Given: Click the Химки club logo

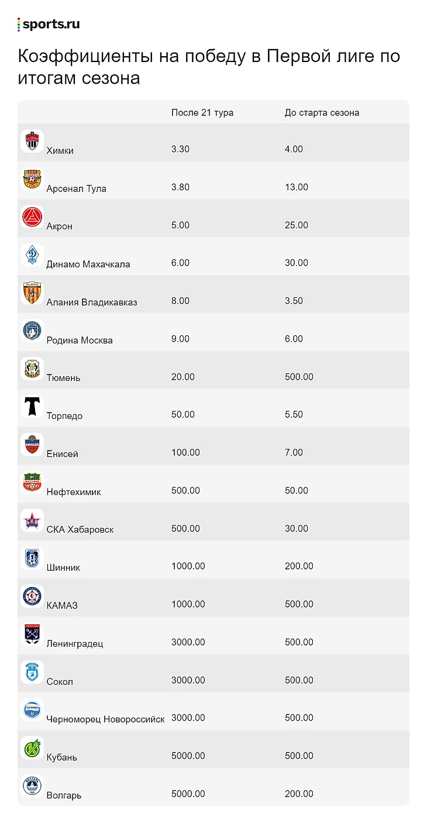Looking at the screenshot, I should pos(32,142).
